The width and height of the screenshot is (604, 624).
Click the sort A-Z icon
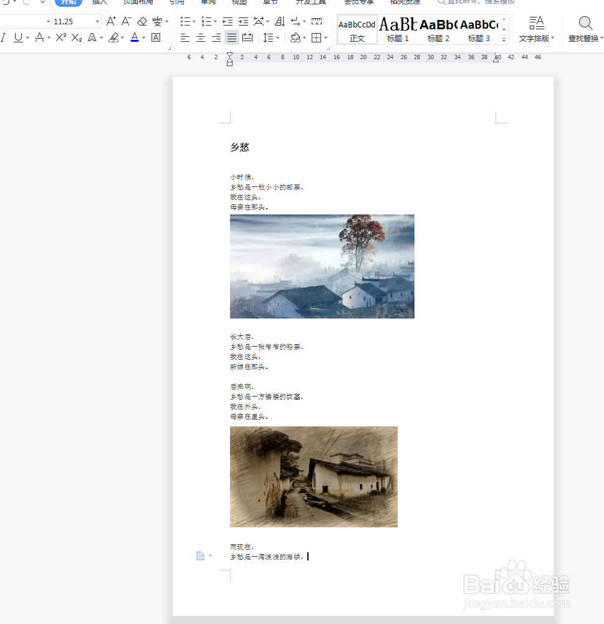280,21
